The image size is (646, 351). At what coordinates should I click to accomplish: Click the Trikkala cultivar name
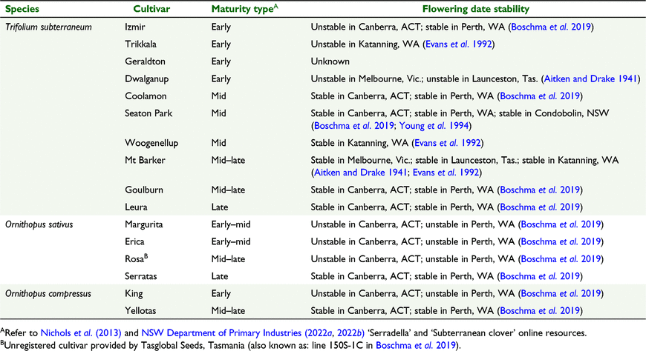click(140, 44)
